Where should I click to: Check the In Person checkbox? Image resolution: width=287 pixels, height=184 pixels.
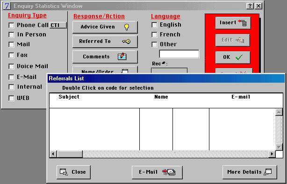[11, 35]
